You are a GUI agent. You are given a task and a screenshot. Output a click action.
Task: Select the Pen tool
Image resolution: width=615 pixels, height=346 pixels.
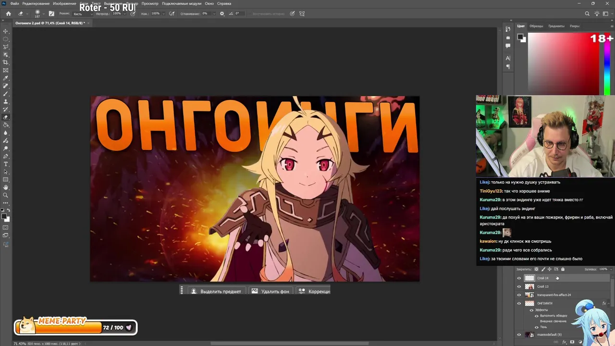point(6,156)
